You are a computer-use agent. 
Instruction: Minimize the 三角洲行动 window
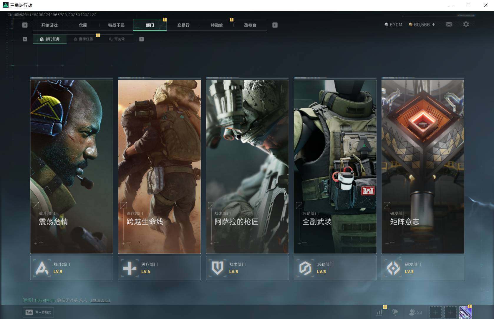pyautogui.click(x=452, y=5)
